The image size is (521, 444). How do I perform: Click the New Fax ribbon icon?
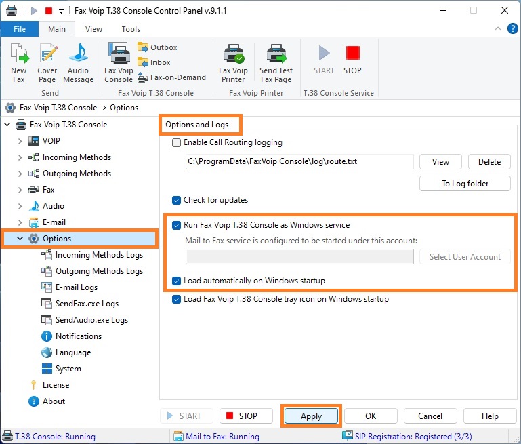pyautogui.click(x=19, y=63)
